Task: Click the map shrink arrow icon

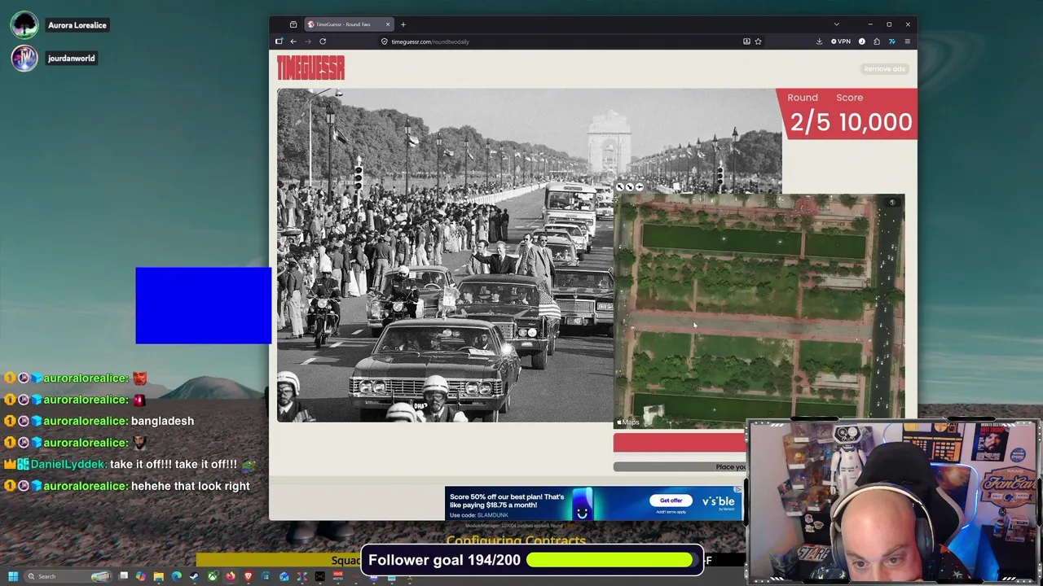Action: (x=629, y=187)
